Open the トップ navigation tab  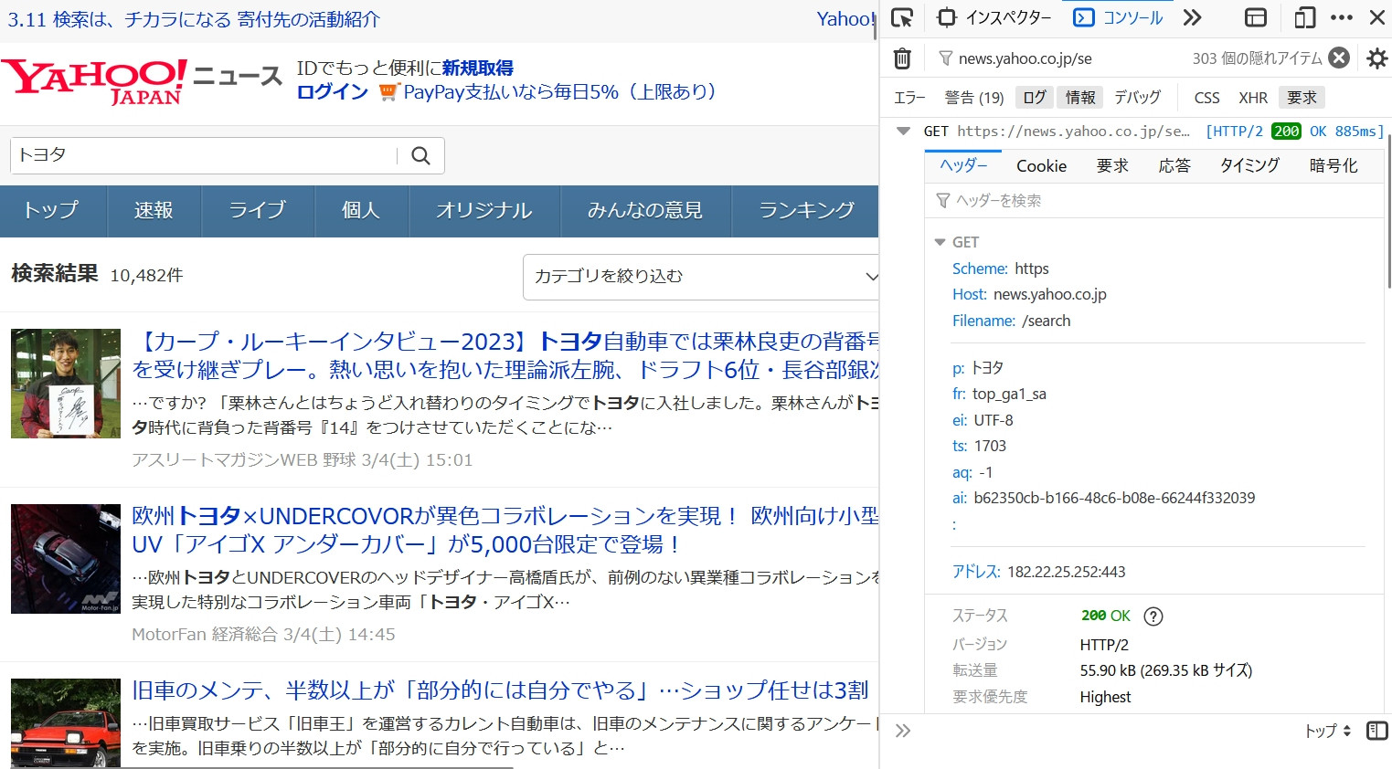tap(52, 210)
